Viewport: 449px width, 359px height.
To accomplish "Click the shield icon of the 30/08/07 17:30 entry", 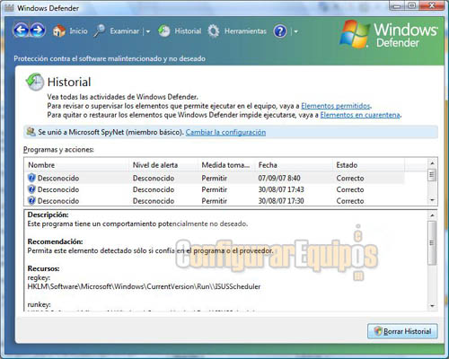I will (x=31, y=200).
